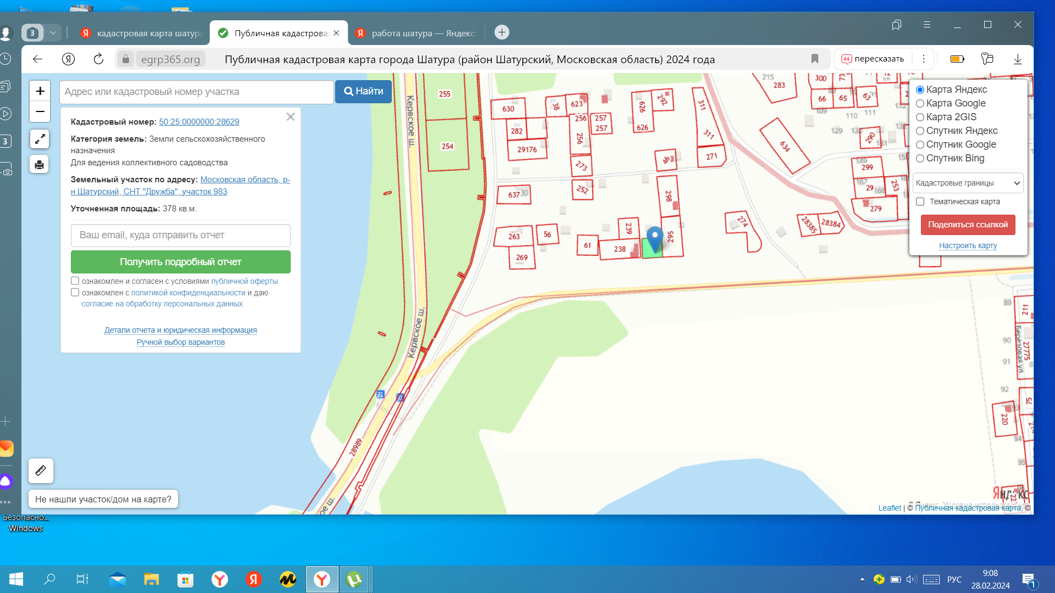Select the ruler measurement tool
Screen dimensions: 1055x593
tap(41, 471)
